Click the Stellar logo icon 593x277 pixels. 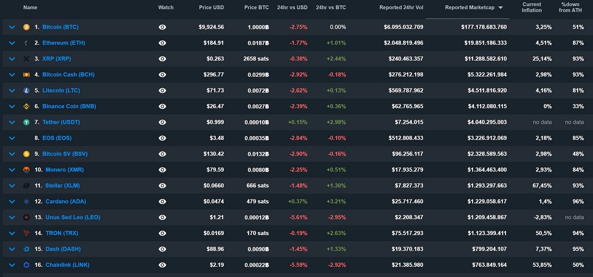pos(26,186)
